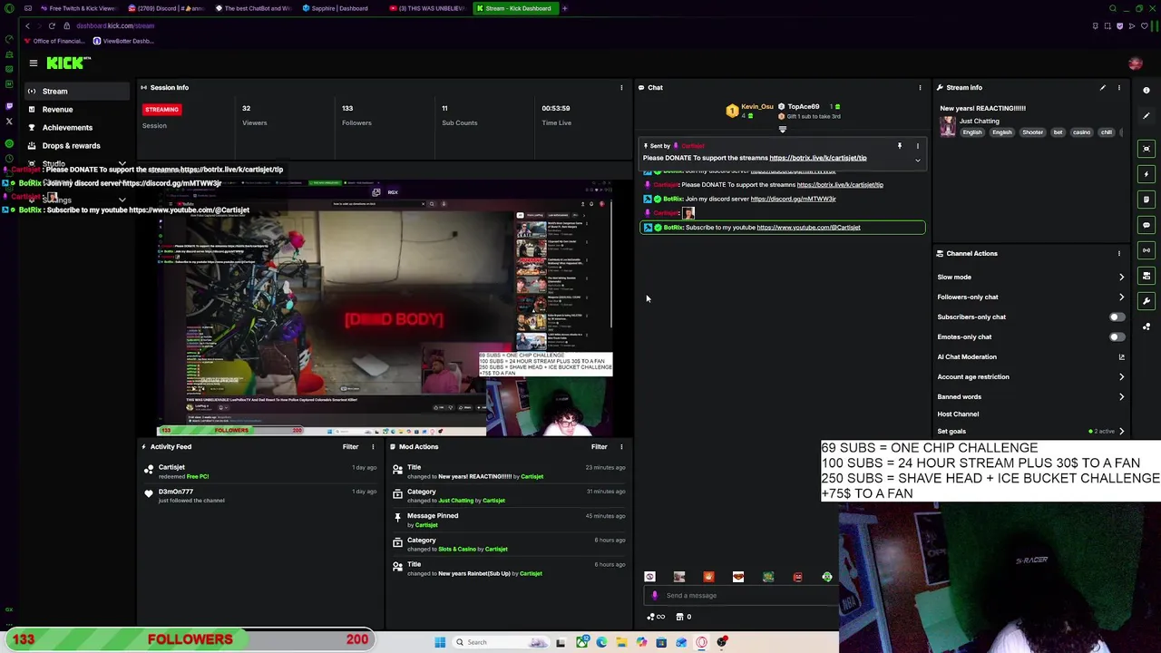Click the stream preview video
Image resolution: width=1161 pixels, height=653 pixels.
coord(385,308)
